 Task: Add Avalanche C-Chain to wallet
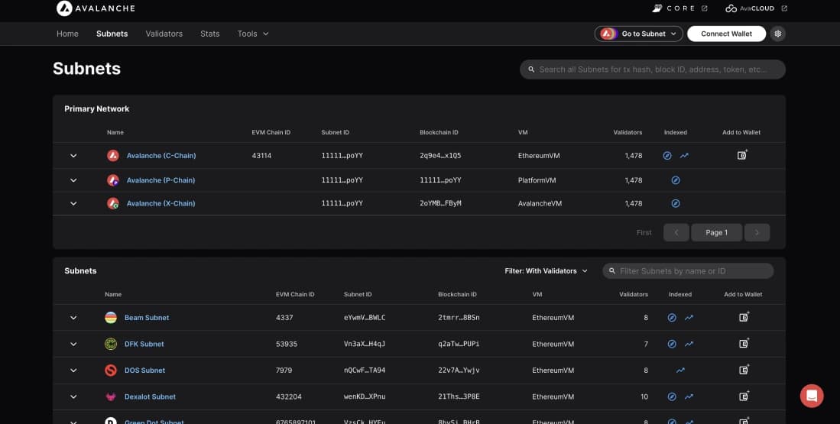click(x=742, y=155)
